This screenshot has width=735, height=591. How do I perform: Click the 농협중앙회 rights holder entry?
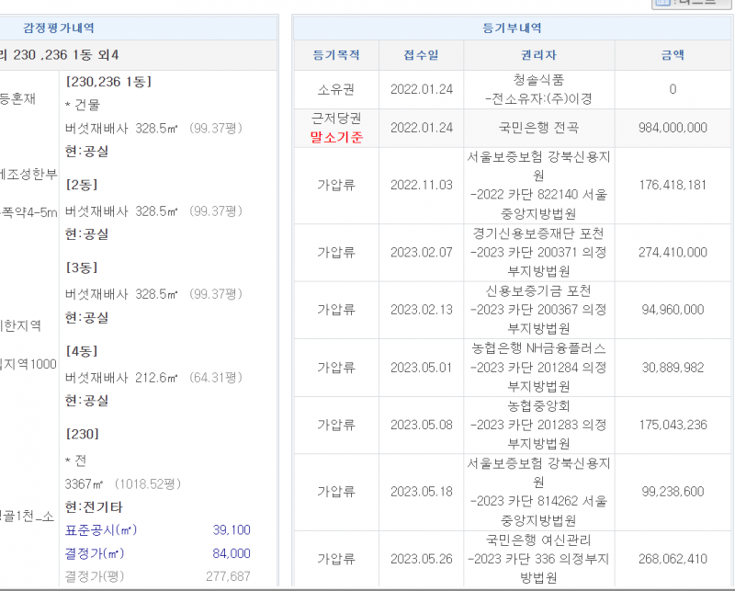(537, 406)
